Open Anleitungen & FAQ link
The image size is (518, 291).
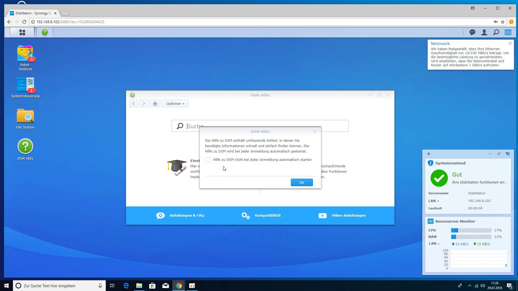180,216
